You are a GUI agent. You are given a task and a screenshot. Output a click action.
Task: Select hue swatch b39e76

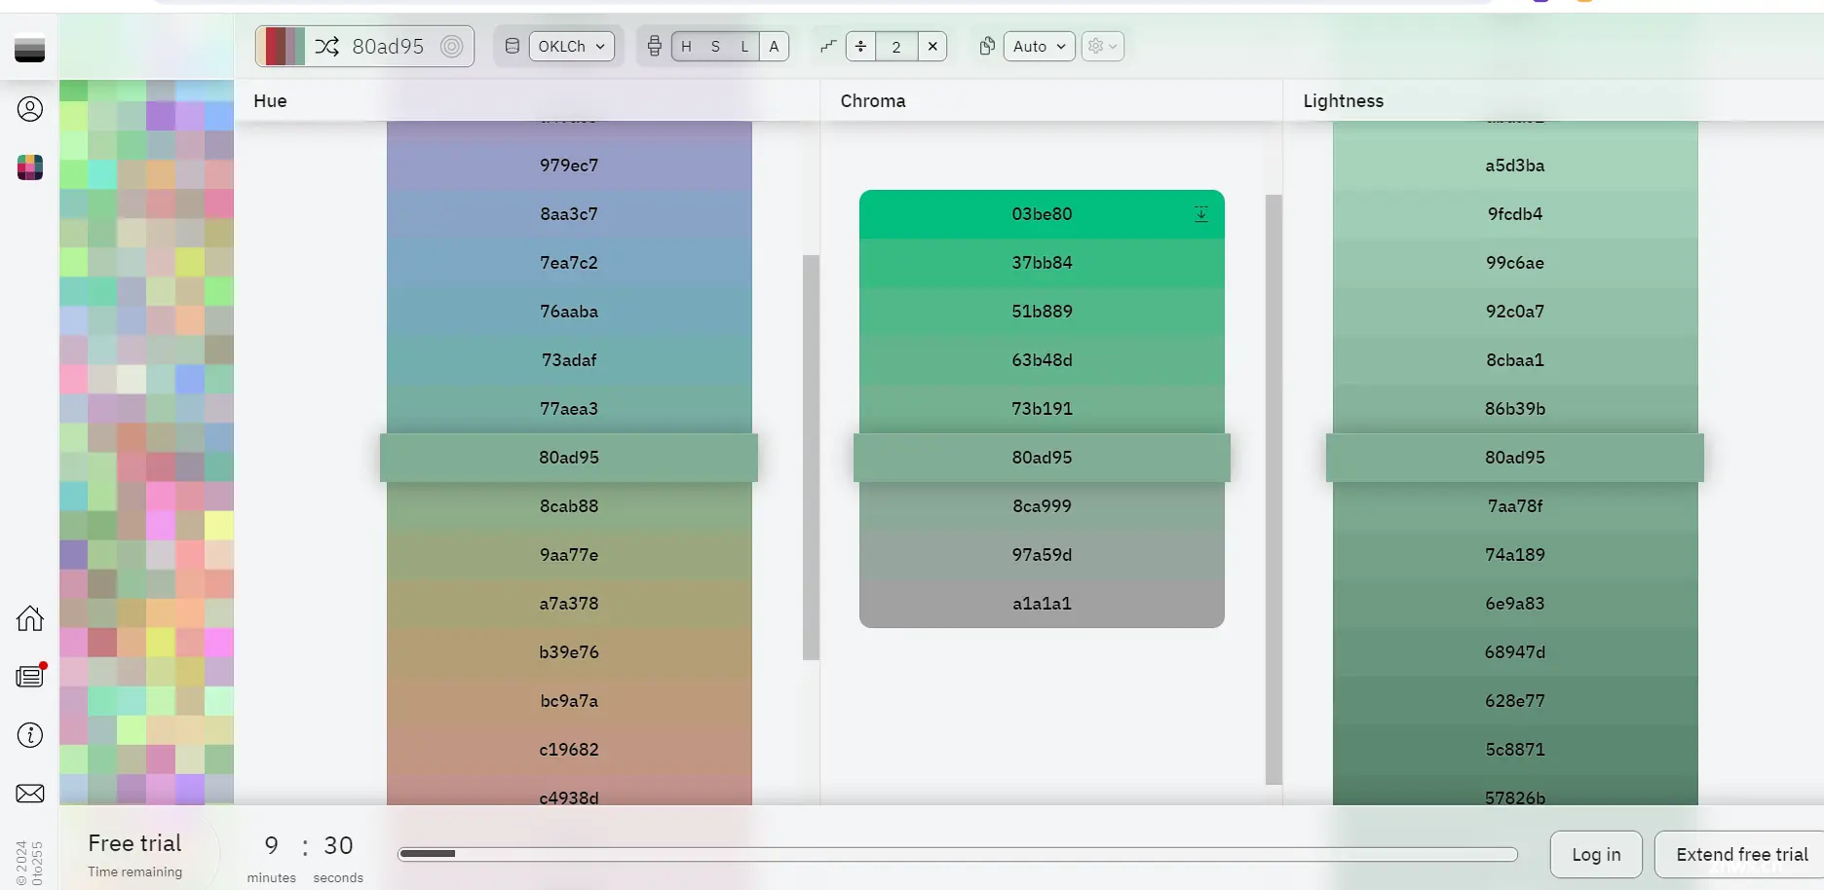coord(569,652)
